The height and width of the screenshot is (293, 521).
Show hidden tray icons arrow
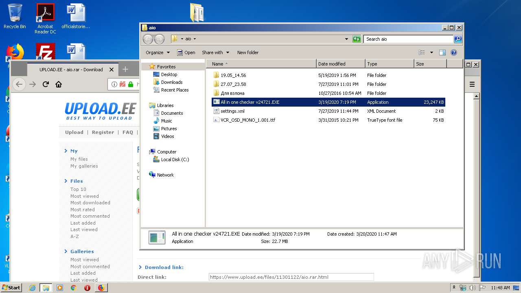[454, 288]
